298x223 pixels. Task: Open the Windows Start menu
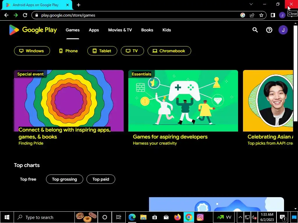click(7, 217)
